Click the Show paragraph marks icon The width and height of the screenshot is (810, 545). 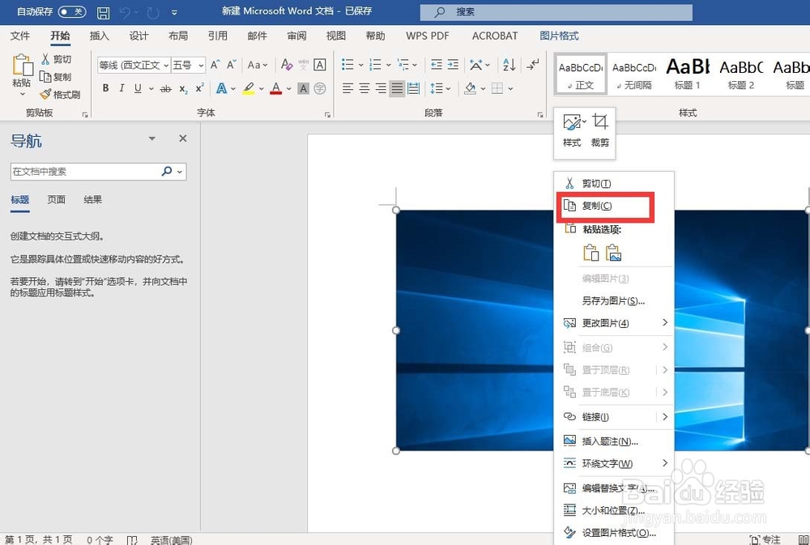pyautogui.click(x=533, y=65)
